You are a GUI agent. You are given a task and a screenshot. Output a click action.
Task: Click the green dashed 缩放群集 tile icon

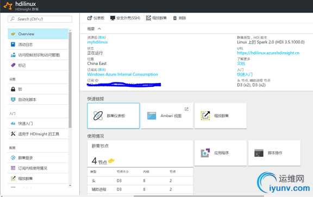205,116
